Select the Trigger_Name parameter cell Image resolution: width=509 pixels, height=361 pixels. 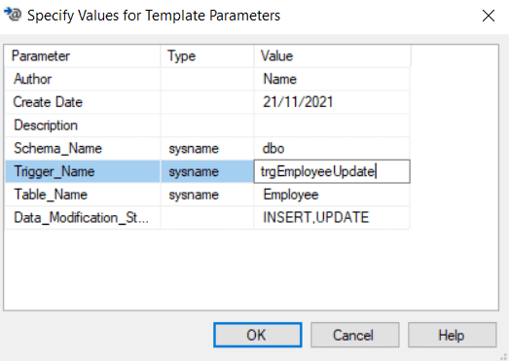click(x=83, y=171)
